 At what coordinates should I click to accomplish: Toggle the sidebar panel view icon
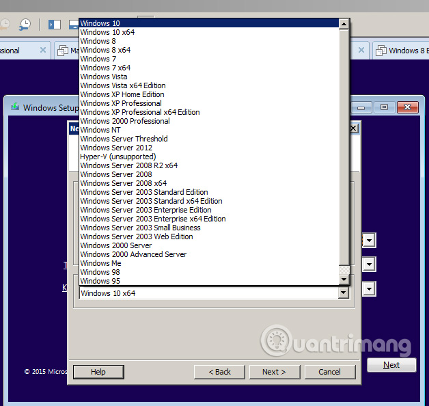coord(55,25)
